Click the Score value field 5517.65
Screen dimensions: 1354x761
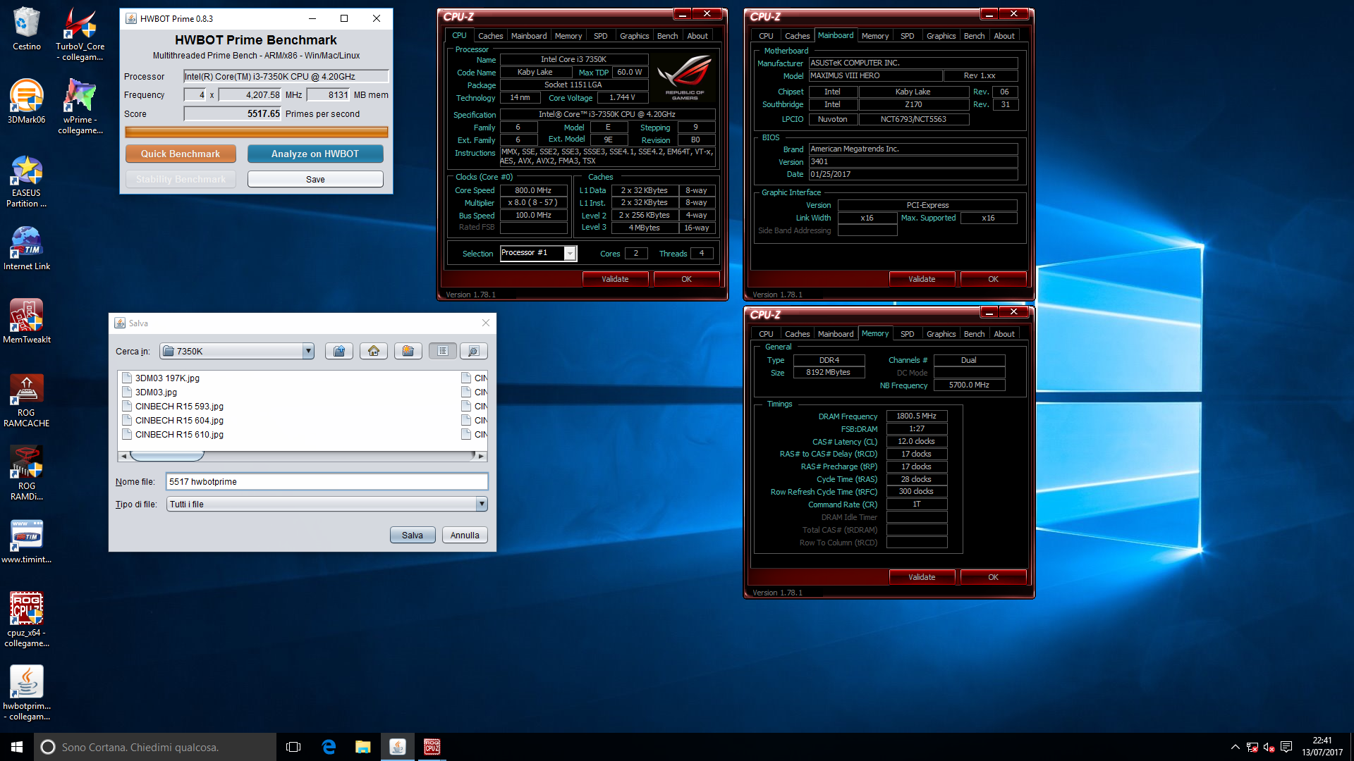233,113
